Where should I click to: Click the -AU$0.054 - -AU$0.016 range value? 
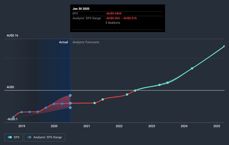(x=121, y=18)
